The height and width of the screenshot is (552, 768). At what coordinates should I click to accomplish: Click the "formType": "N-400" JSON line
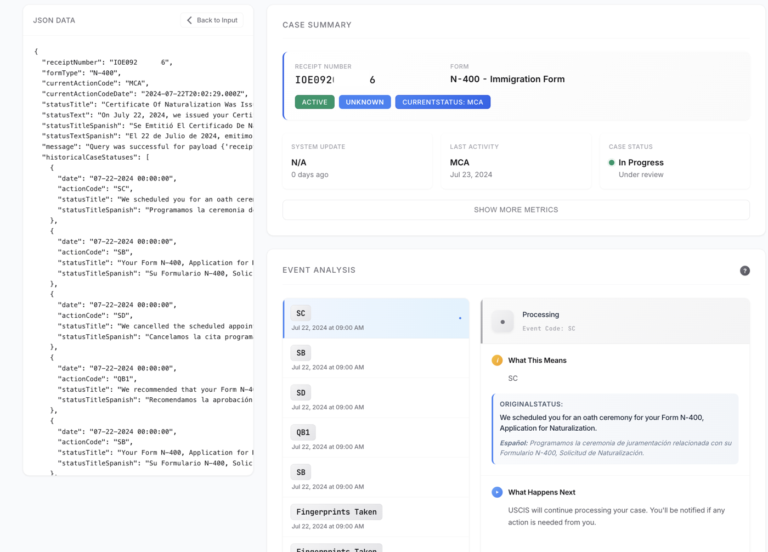(81, 72)
